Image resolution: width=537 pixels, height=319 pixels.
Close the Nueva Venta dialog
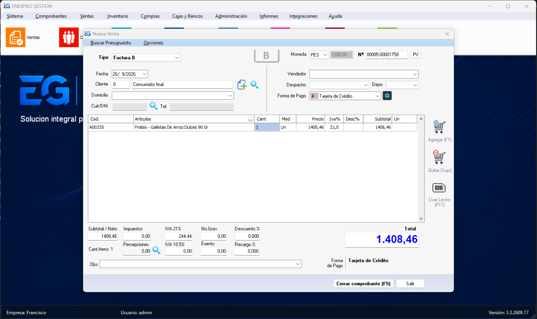pos(447,34)
